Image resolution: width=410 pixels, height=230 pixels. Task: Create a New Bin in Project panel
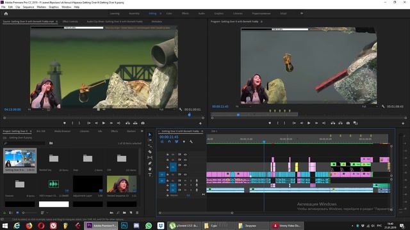(124, 213)
